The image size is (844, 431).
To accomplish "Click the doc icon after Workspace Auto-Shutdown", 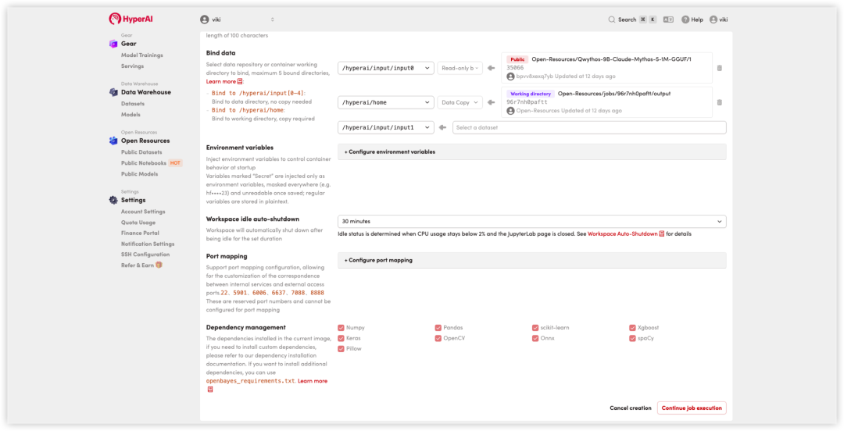I will point(662,233).
